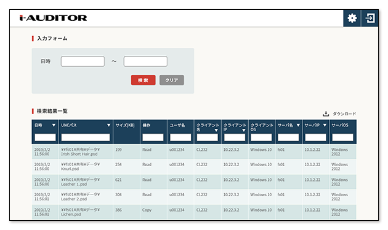Click the gray クリア button
This screenshot has height=230, width=388.
coord(172,80)
